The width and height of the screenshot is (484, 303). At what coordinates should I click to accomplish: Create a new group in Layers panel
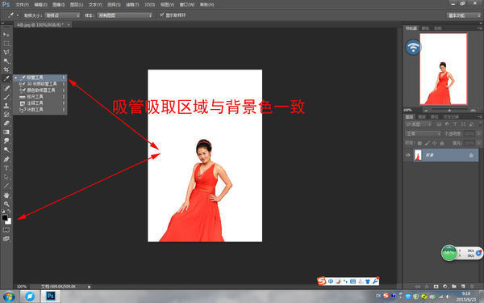pos(454,287)
